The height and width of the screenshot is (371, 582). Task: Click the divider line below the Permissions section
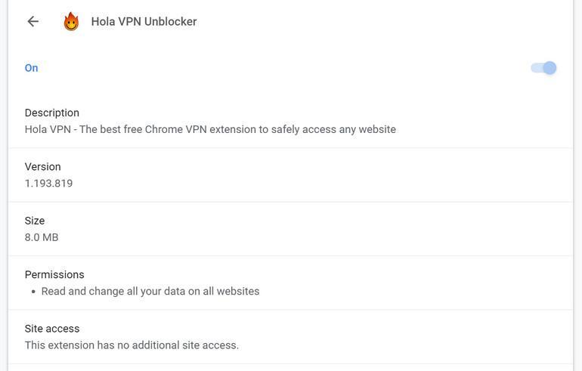[x=290, y=310]
